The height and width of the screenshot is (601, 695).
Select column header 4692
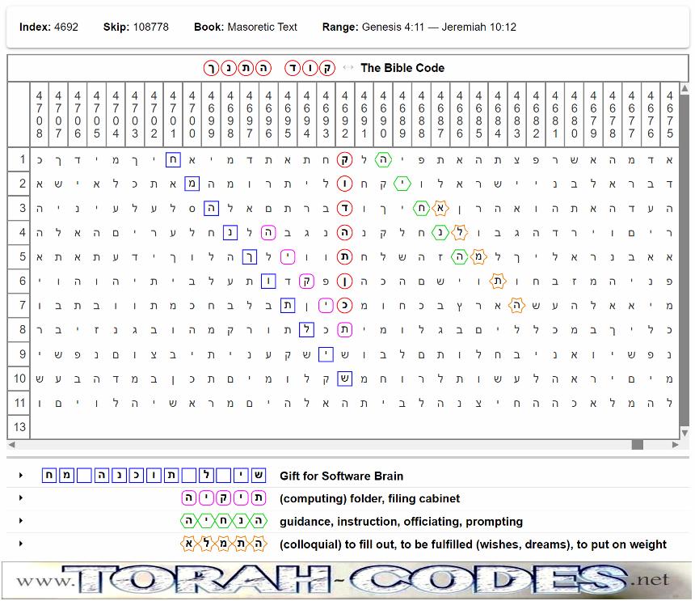pos(345,115)
